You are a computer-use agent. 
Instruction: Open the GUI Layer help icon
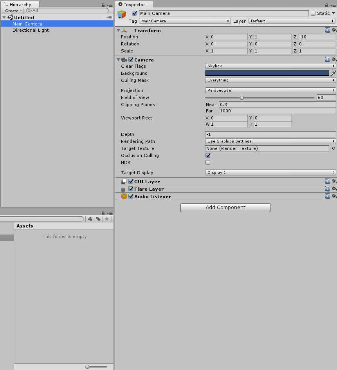(327, 181)
